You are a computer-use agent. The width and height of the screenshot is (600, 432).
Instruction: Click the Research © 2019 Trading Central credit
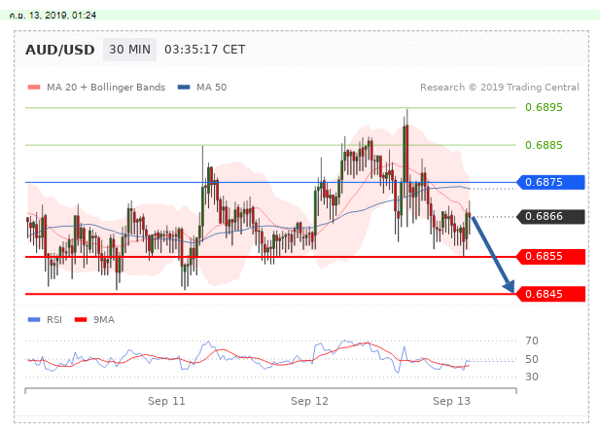(500, 88)
